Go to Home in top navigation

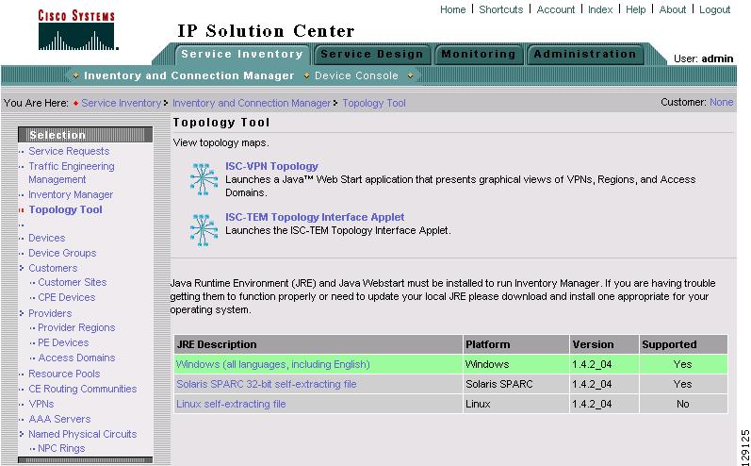(452, 9)
